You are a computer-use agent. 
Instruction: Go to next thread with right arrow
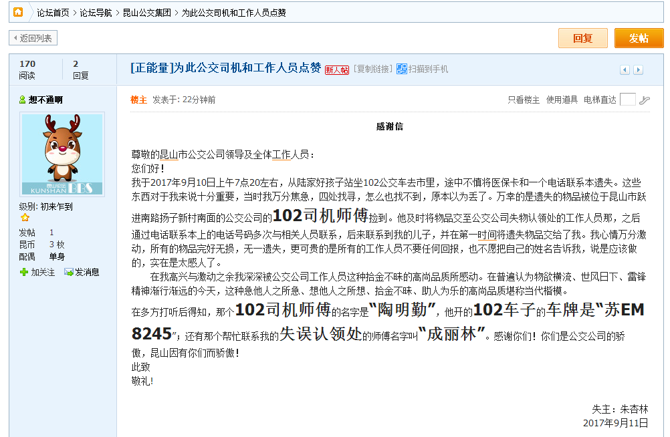point(638,70)
